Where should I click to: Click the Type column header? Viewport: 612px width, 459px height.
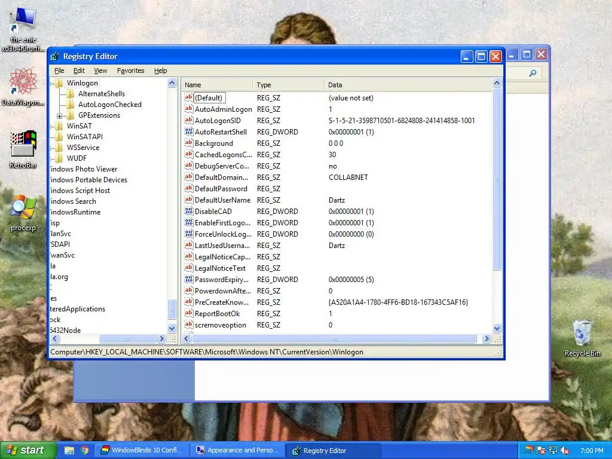pyautogui.click(x=288, y=85)
